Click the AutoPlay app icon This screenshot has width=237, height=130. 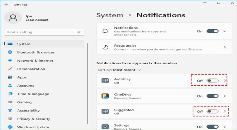pyautogui.click(x=105, y=81)
